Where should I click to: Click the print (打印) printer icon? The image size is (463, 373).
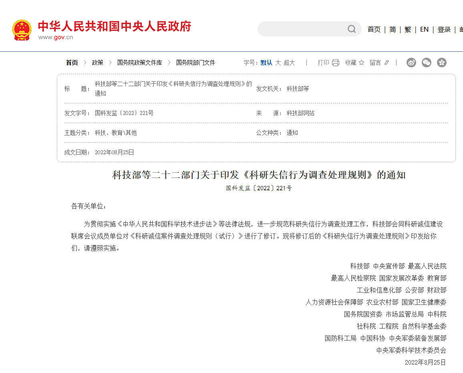click(336, 63)
